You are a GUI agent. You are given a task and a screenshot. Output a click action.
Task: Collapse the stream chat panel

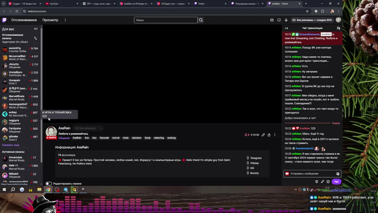pos(286,28)
